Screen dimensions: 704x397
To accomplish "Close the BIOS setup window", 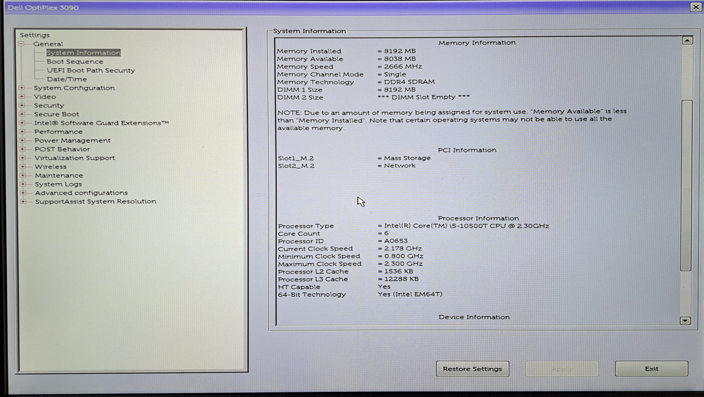I will coord(695,7).
